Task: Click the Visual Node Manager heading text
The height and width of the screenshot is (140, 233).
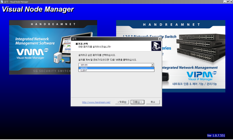Action: [x=38, y=9]
